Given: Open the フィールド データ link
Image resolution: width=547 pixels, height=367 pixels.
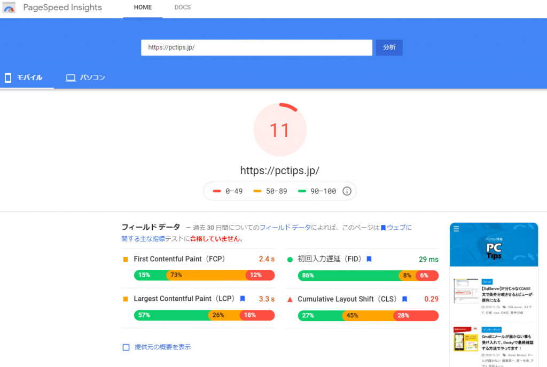Looking at the screenshot, I should [285, 228].
